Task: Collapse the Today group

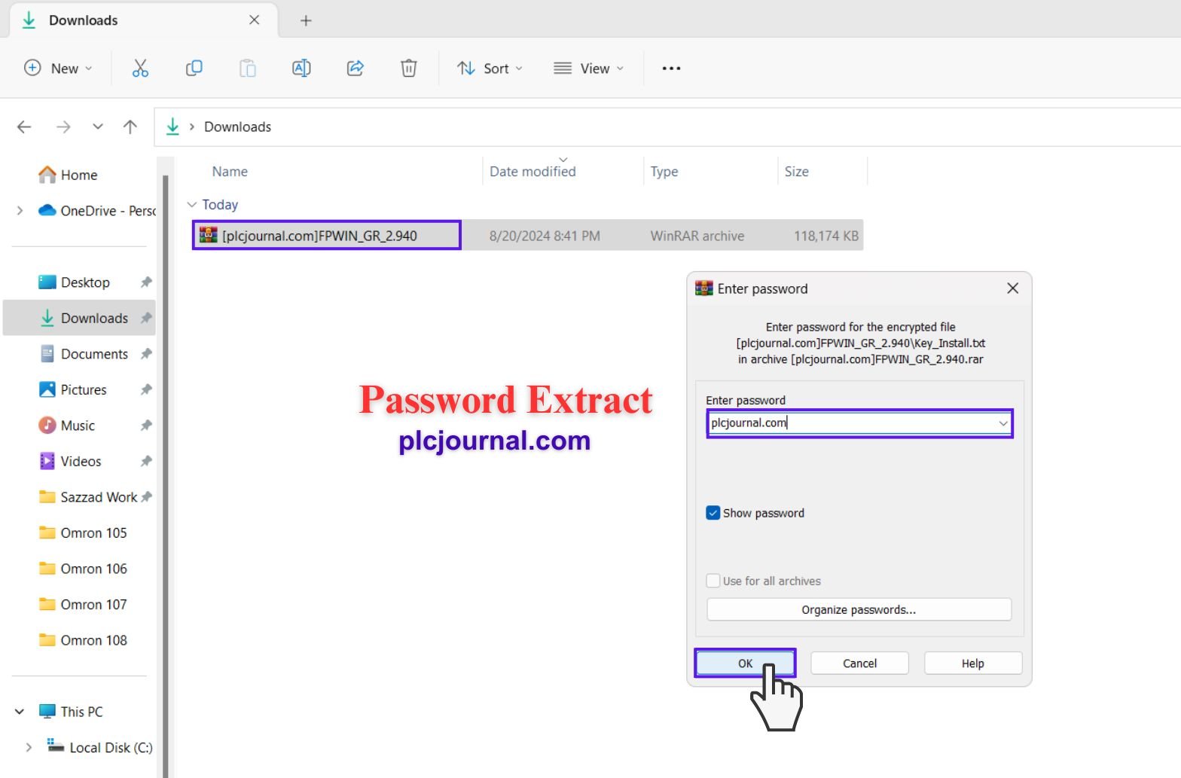Action: click(x=192, y=205)
